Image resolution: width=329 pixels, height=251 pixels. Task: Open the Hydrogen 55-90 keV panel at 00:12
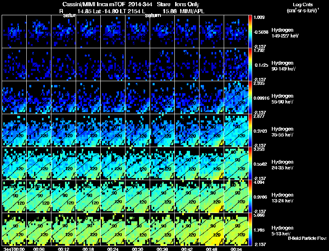coord(64,98)
